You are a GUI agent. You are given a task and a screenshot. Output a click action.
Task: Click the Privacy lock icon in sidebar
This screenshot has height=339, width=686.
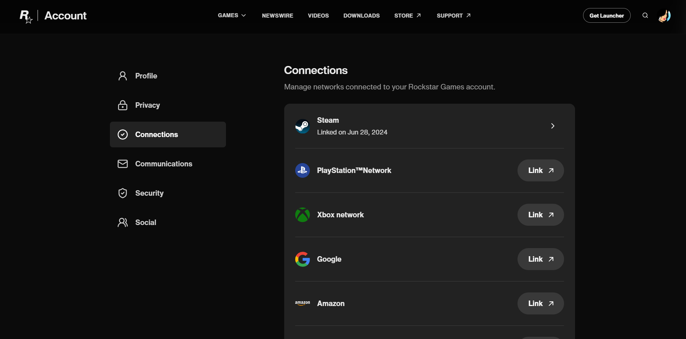pos(123,105)
